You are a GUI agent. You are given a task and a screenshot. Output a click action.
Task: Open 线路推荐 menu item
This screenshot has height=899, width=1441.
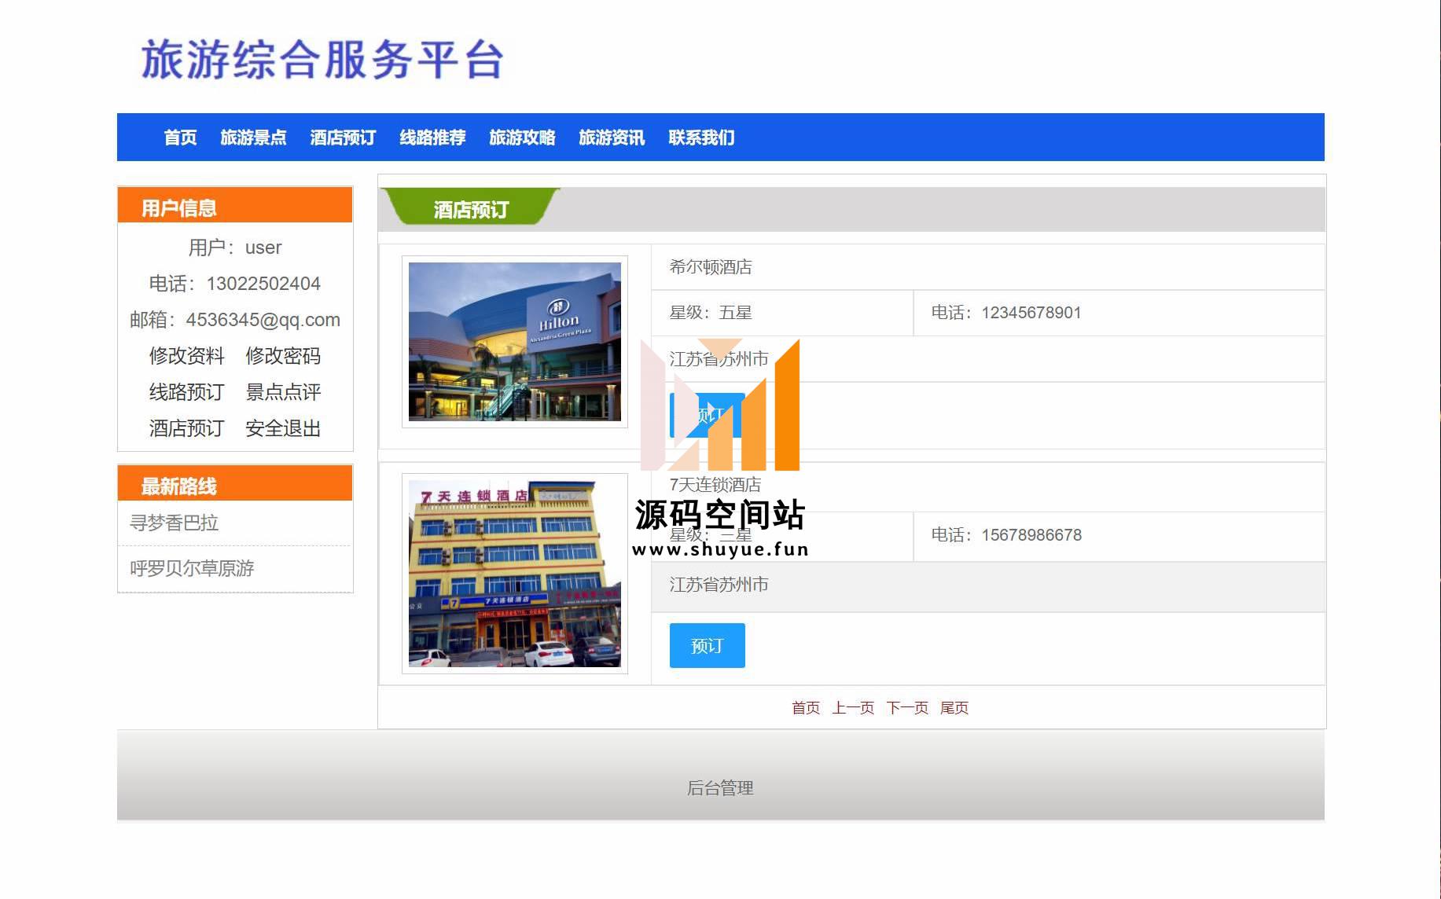click(x=432, y=138)
